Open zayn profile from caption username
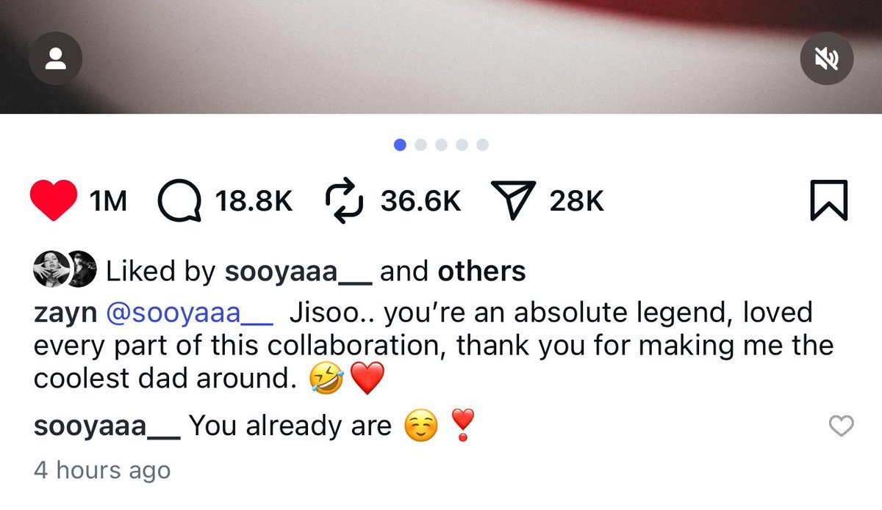 tap(65, 313)
